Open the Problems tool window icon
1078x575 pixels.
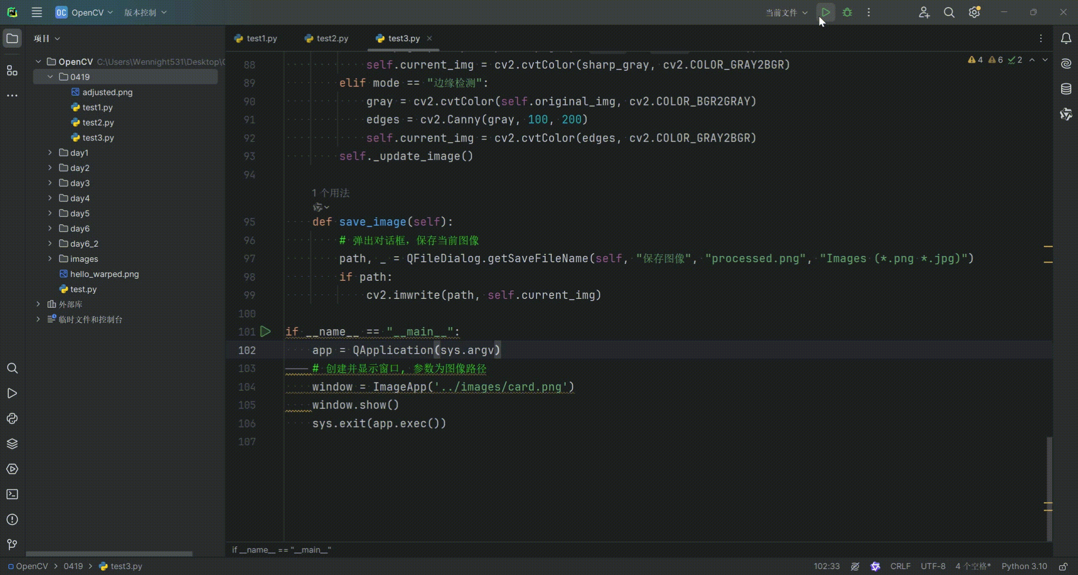pyautogui.click(x=12, y=519)
